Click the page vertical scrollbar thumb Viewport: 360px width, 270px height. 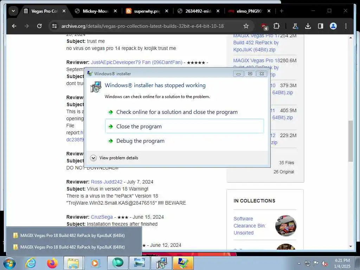351,141
